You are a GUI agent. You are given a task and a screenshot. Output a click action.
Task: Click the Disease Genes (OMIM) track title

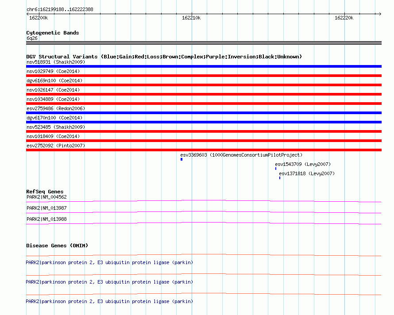click(x=57, y=246)
